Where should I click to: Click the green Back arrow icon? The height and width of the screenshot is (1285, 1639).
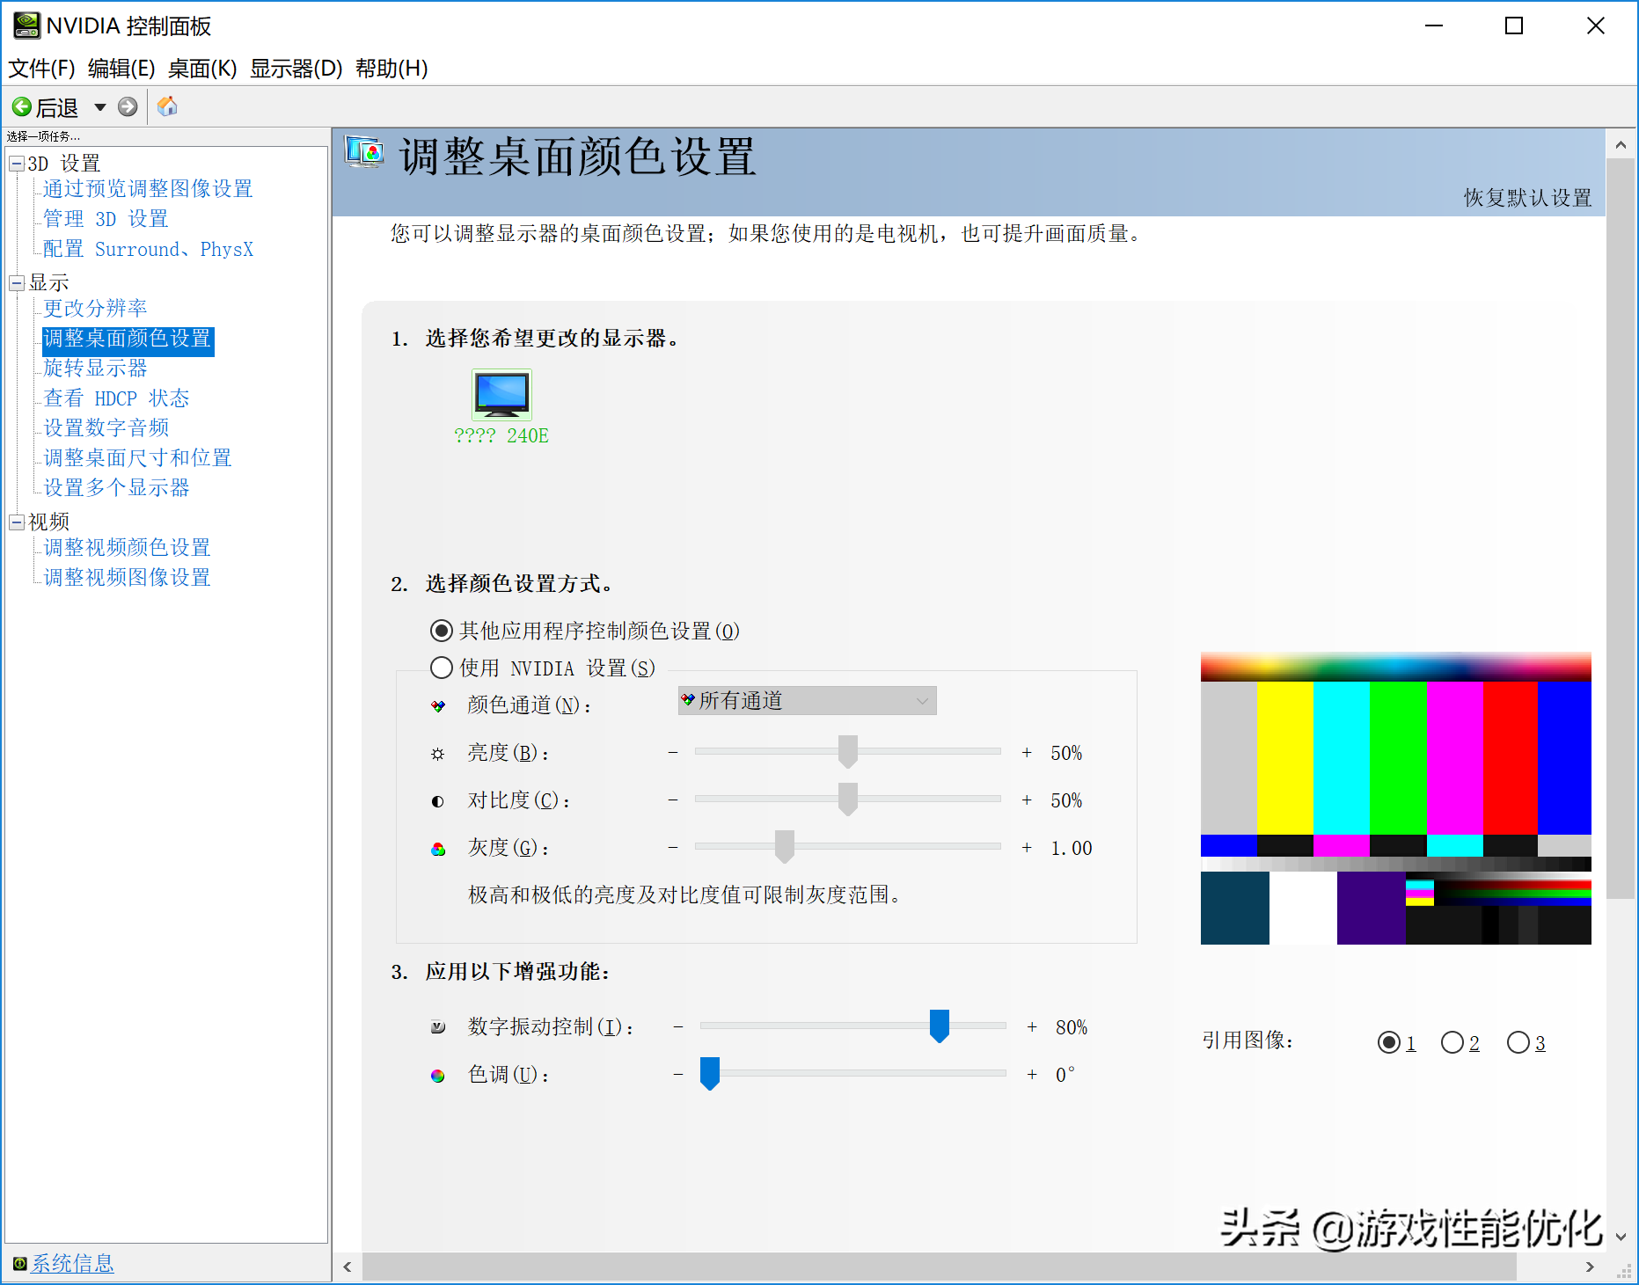(x=22, y=107)
